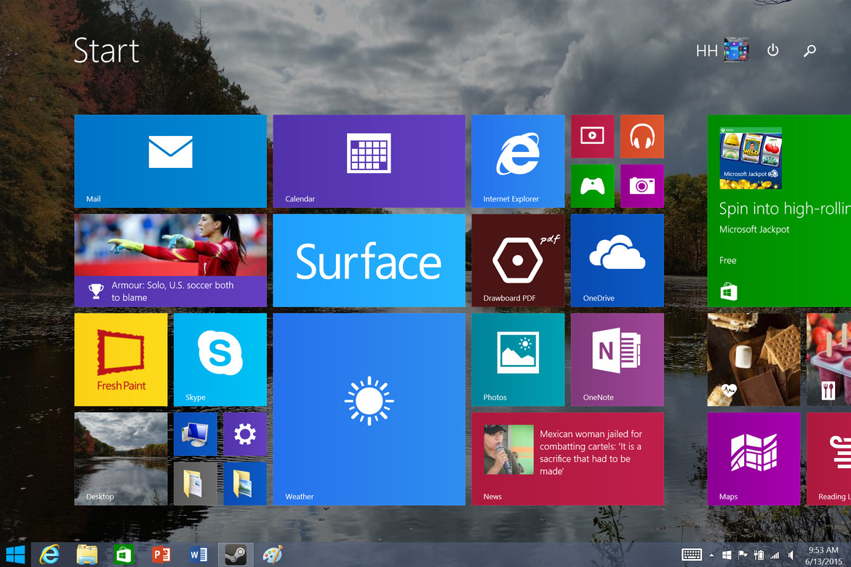Show hidden tray icons arrow

click(711, 555)
